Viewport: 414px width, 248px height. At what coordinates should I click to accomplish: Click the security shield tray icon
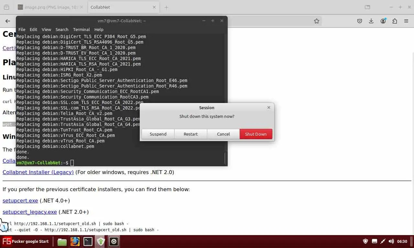tap(365, 241)
